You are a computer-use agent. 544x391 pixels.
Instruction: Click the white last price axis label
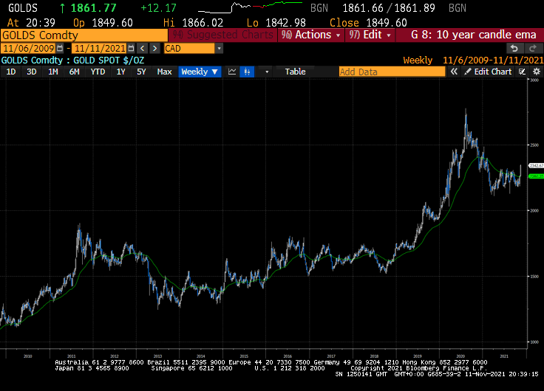[536, 165]
